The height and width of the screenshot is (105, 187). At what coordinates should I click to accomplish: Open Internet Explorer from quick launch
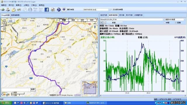click(28, 103)
